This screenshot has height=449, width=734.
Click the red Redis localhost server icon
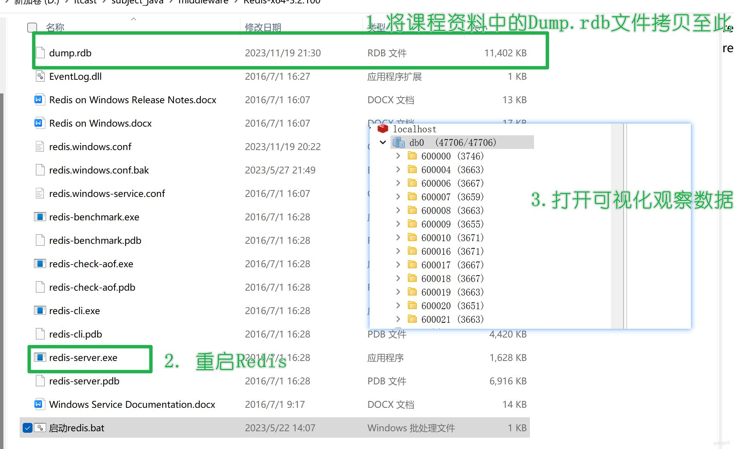(x=383, y=129)
